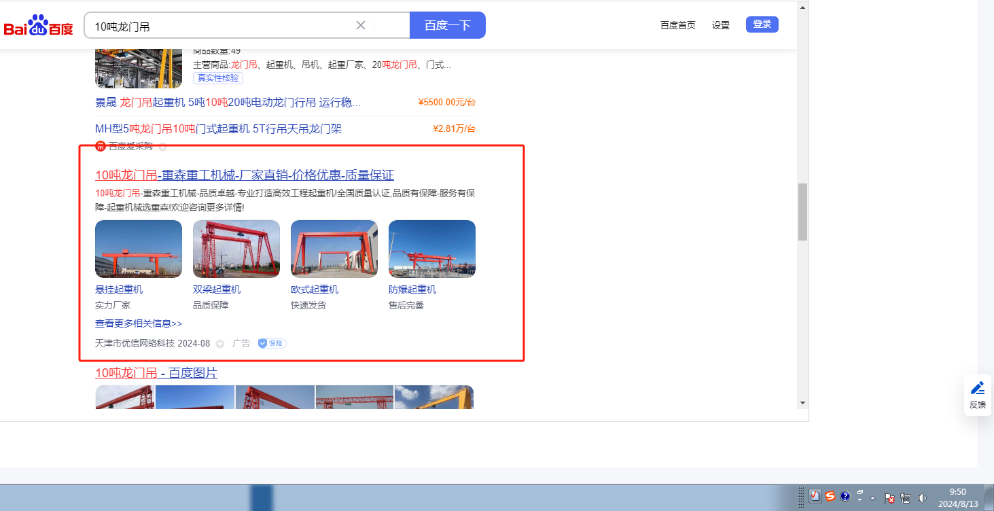Click the blue help question mark icon
This screenshot has width=994, height=511.
(845, 496)
